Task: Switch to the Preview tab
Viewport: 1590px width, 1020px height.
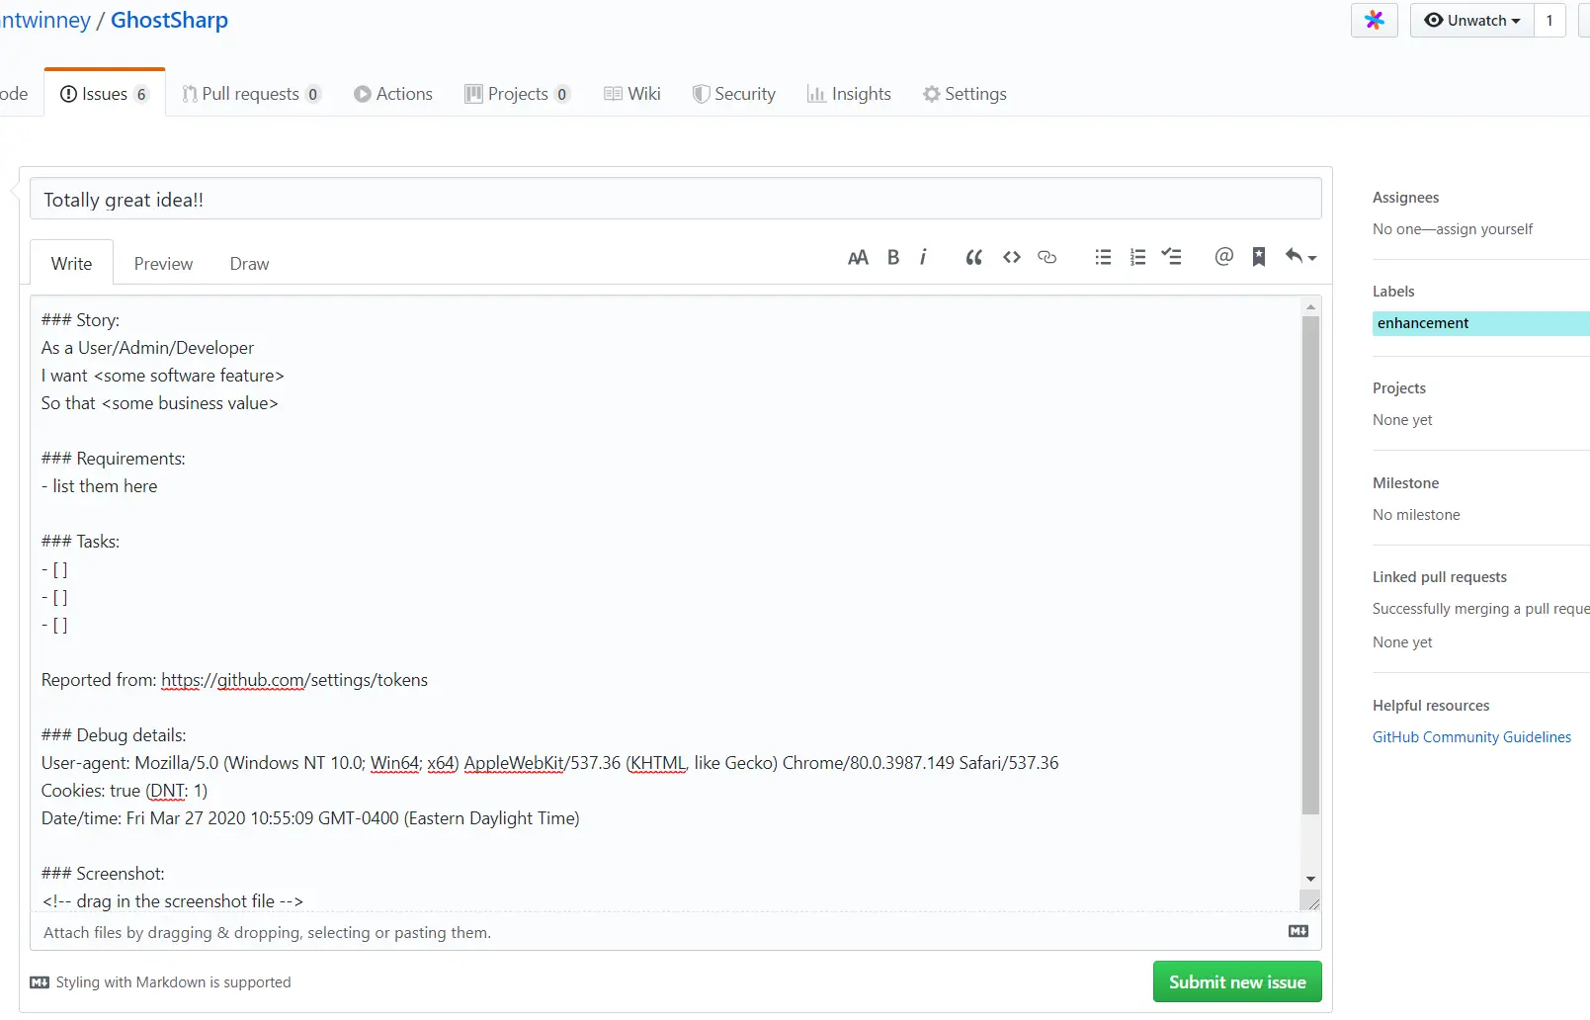Action: [163, 264]
